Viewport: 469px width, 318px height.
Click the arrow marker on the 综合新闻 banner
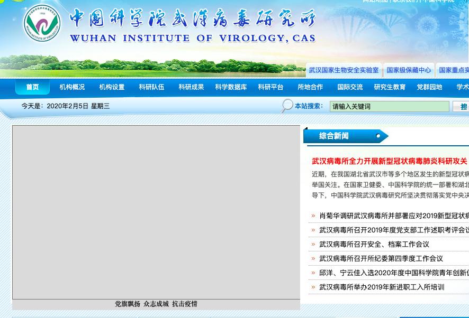click(x=378, y=136)
